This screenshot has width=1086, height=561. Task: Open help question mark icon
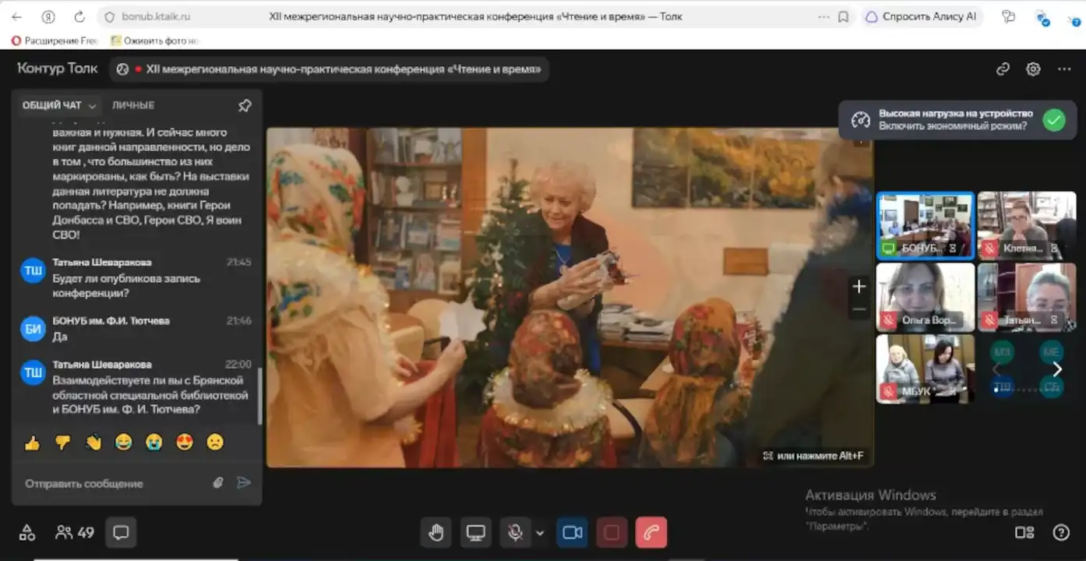[1061, 533]
